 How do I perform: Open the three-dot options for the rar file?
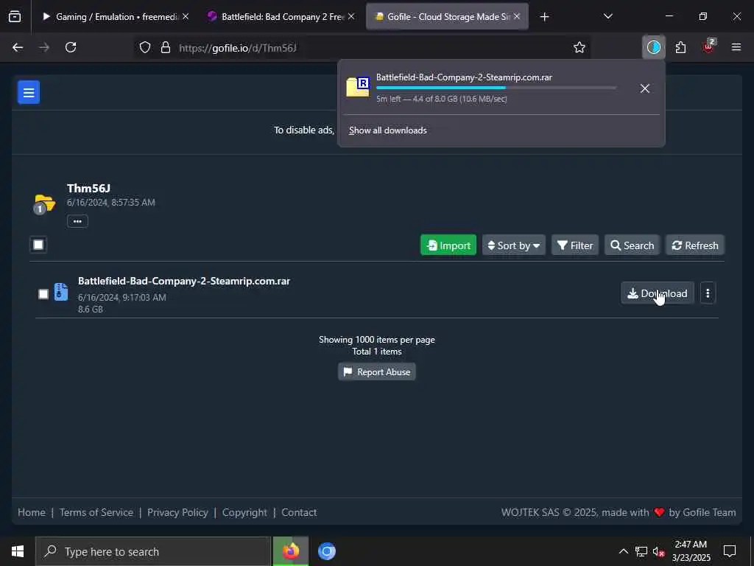[708, 293]
